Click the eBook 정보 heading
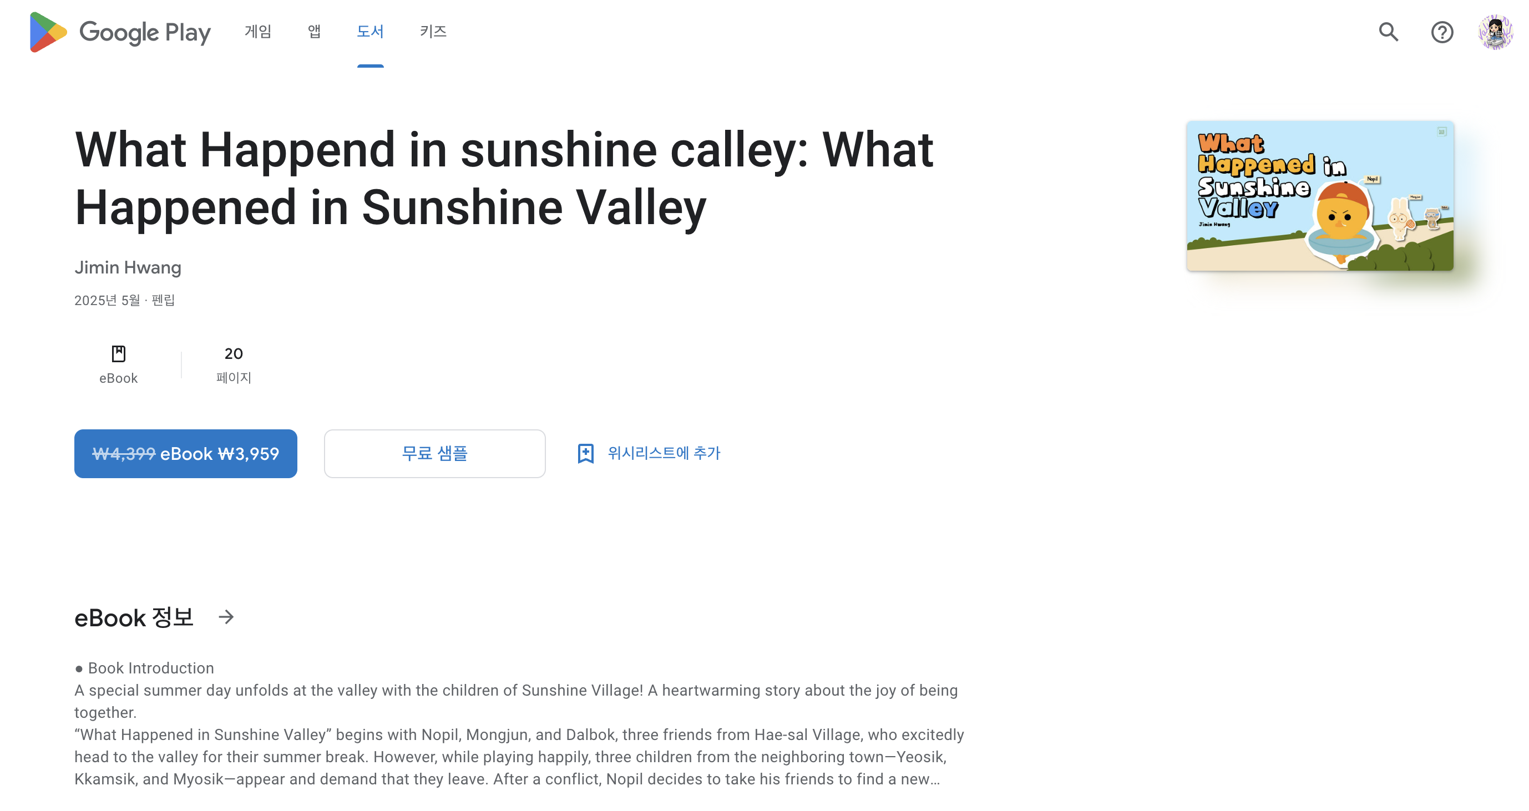The height and width of the screenshot is (811, 1529). [x=134, y=617]
